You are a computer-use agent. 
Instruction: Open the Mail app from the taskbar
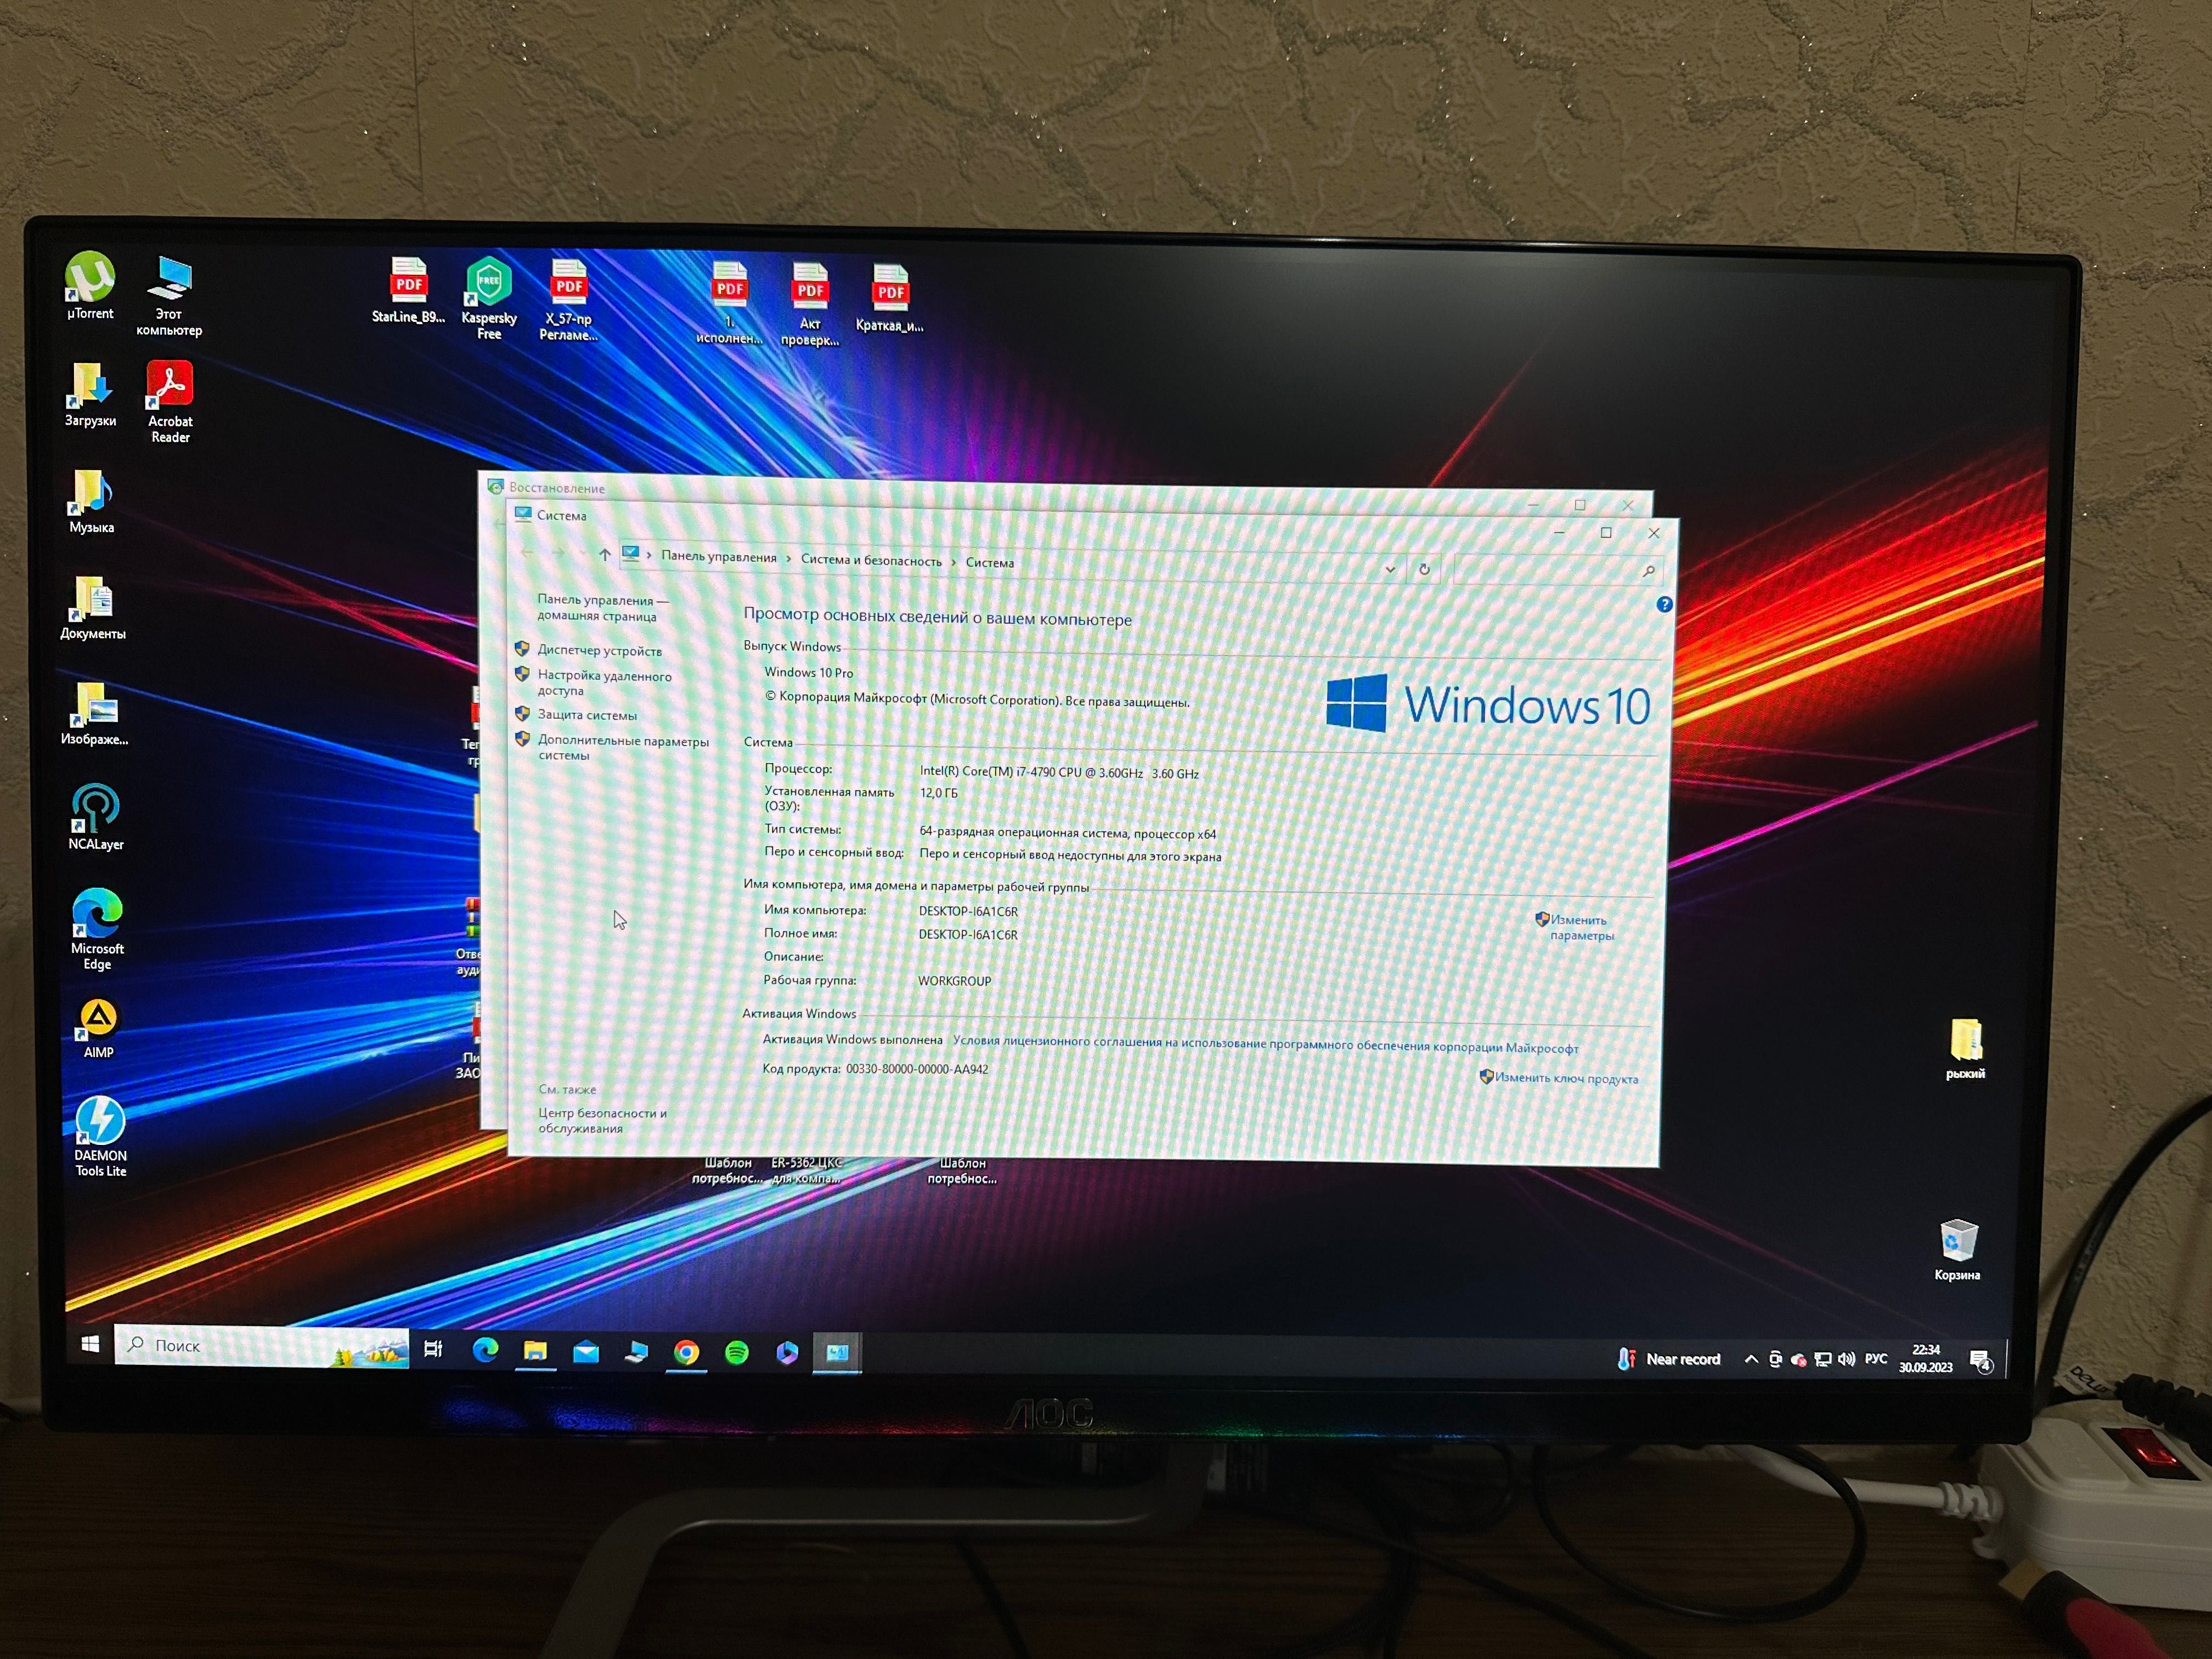(586, 1353)
